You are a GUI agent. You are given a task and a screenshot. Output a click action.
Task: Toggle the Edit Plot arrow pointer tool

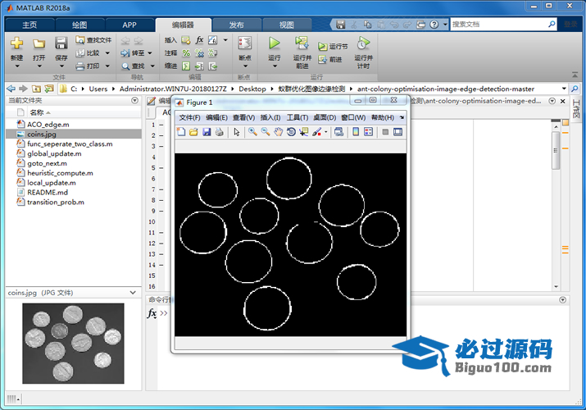click(x=236, y=131)
